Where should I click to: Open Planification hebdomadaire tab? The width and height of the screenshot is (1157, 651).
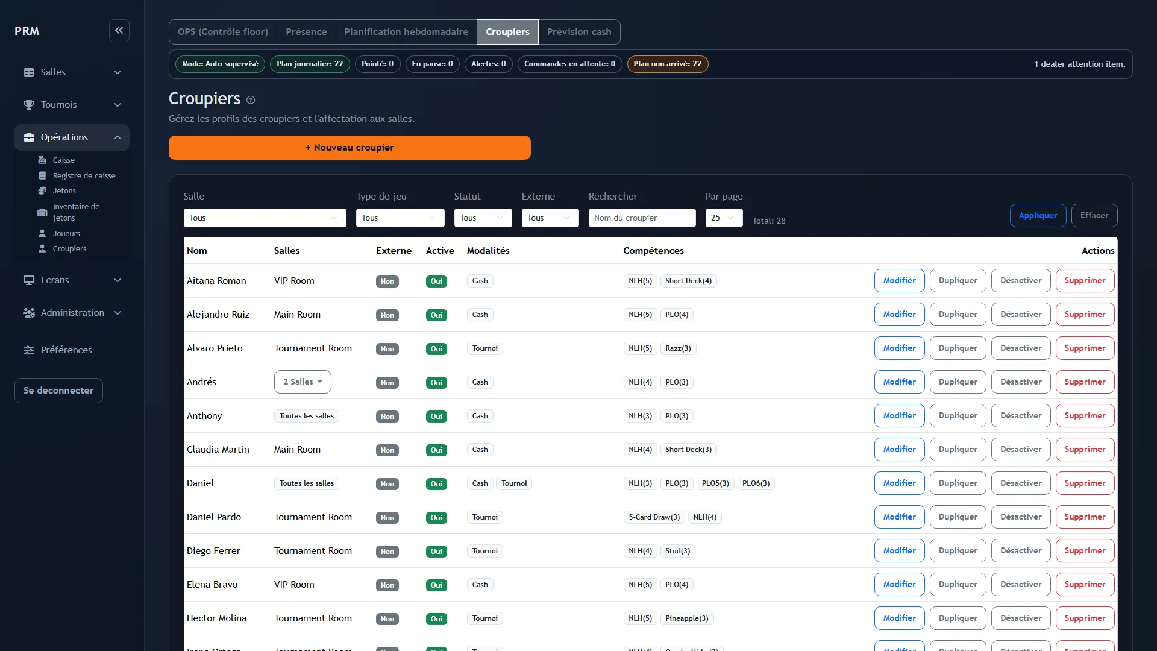pos(406,32)
